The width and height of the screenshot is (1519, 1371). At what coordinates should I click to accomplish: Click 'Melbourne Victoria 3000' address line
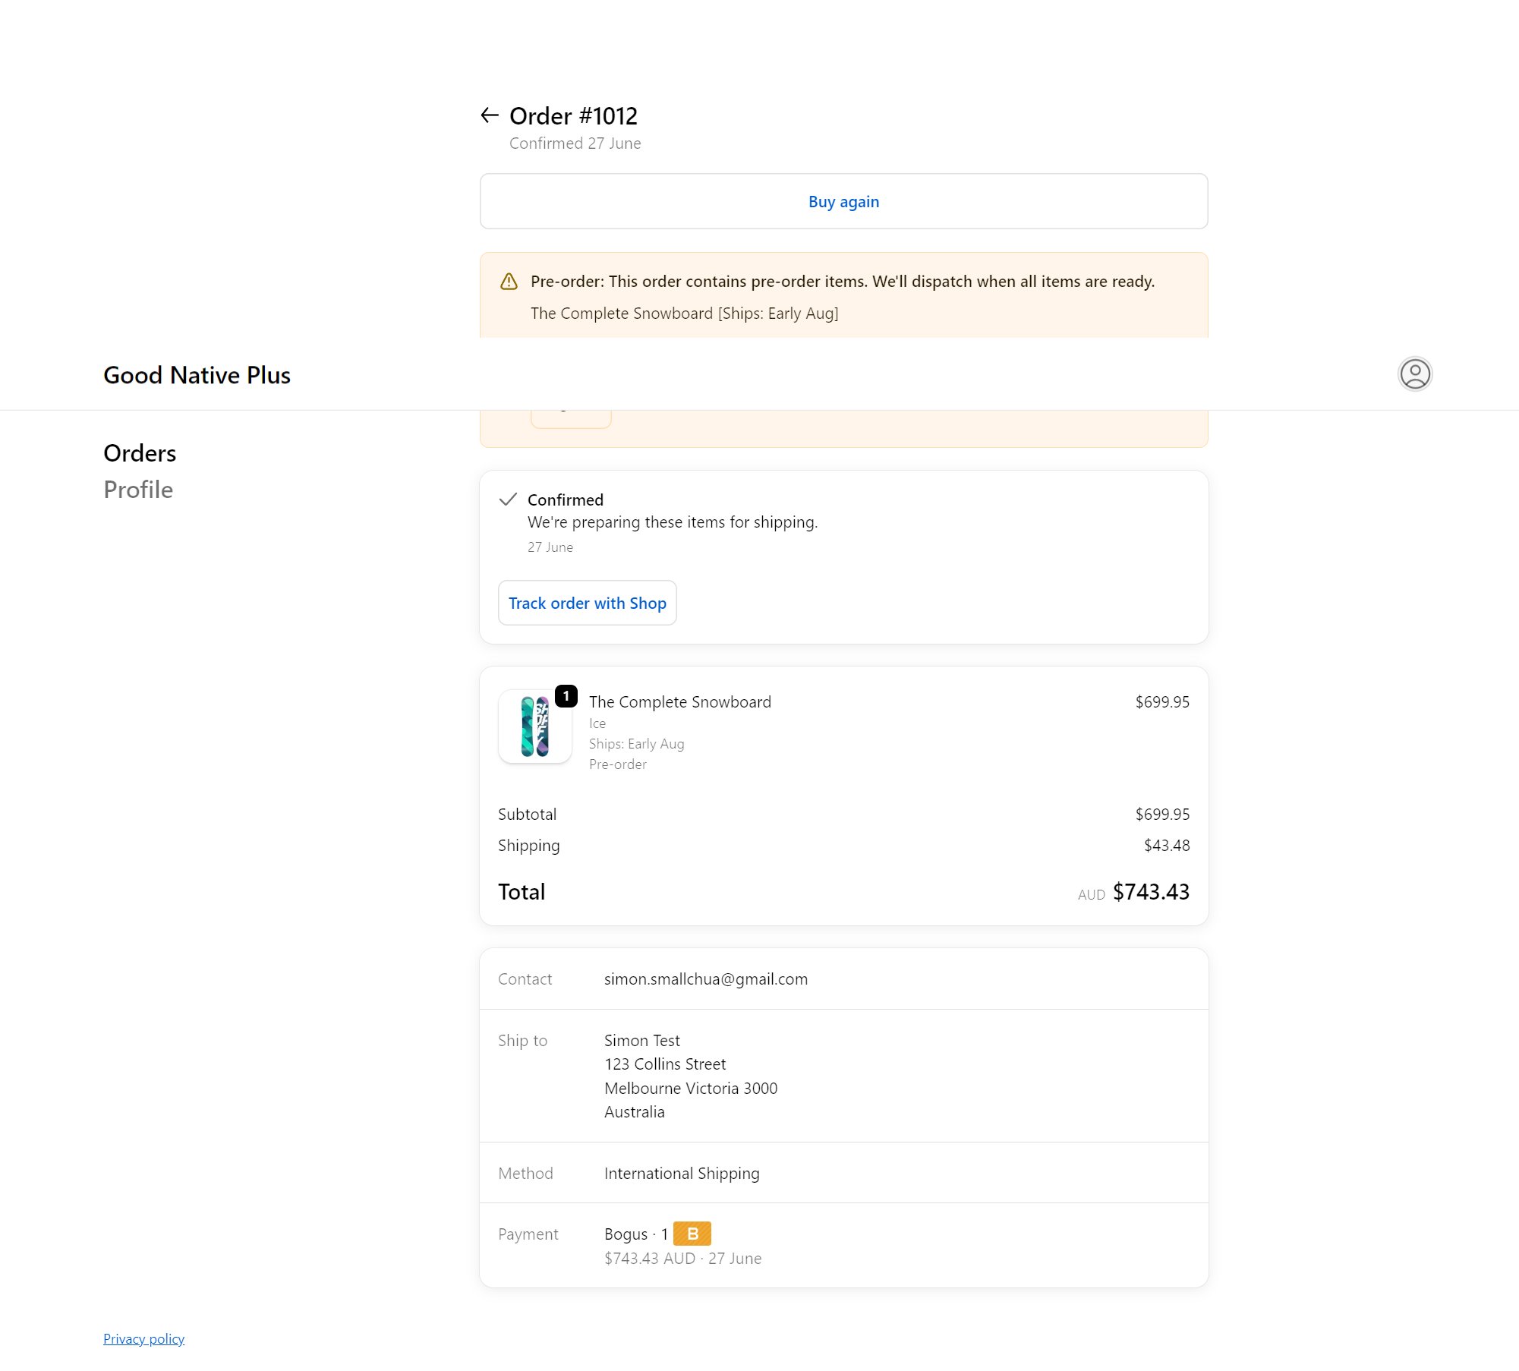(x=691, y=1089)
